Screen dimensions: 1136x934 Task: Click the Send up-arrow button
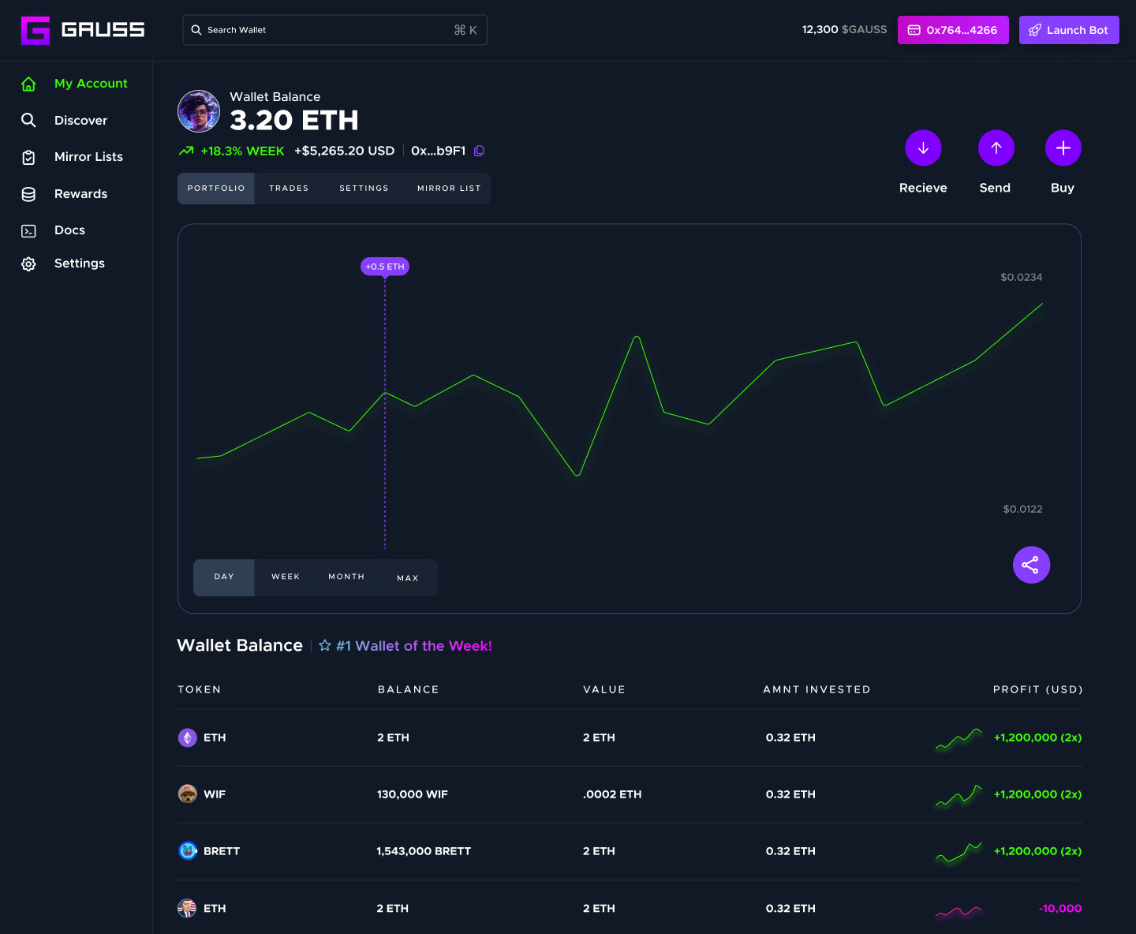[x=996, y=148]
